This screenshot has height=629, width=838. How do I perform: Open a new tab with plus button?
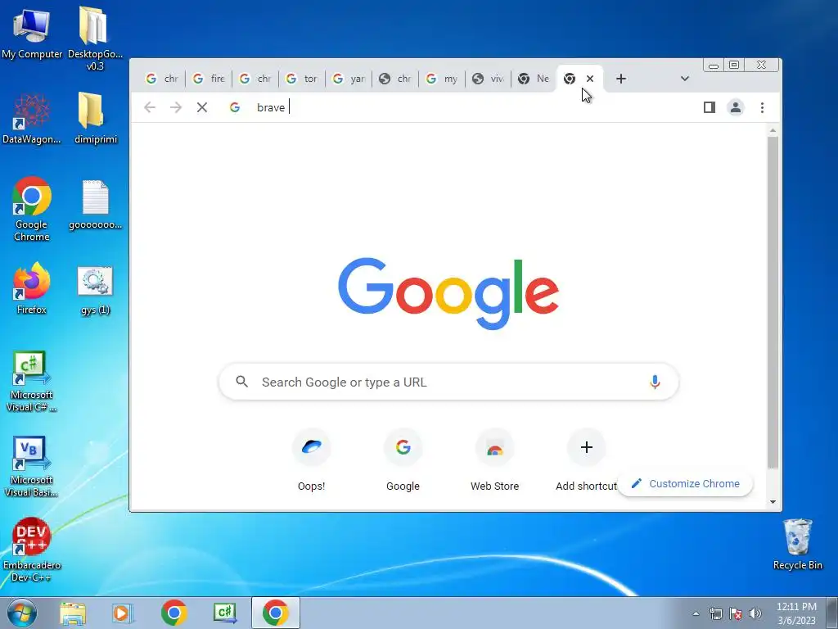tap(621, 79)
